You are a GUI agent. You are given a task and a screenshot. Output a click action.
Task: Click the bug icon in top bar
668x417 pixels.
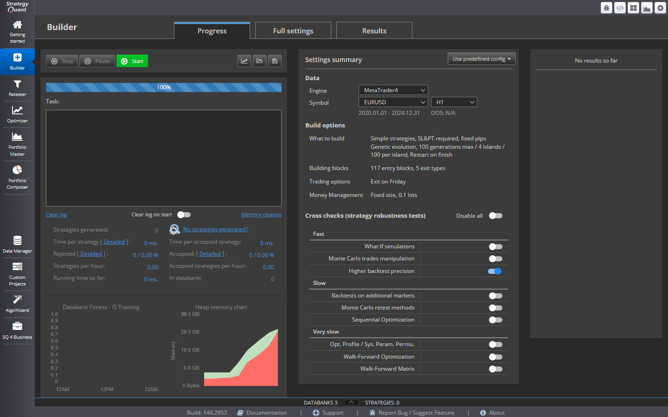click(x=606, y=8)
